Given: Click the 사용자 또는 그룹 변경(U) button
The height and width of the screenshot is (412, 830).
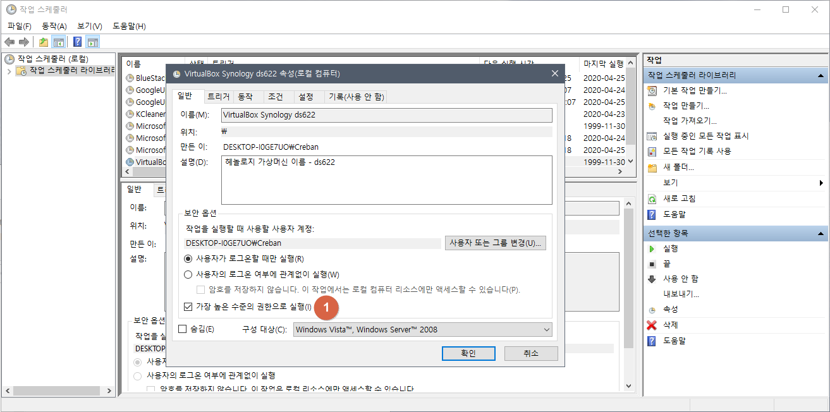Looking at the screenshot, I should tap(496, 243).
